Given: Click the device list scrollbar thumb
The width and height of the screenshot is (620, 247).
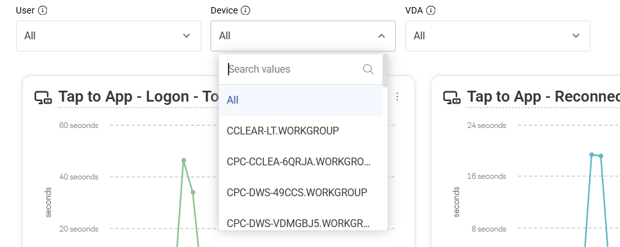Looking at the screenshot, I should pos(385,71).
